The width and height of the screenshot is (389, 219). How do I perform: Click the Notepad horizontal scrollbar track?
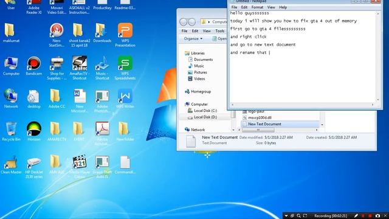(x=303, y=105)
